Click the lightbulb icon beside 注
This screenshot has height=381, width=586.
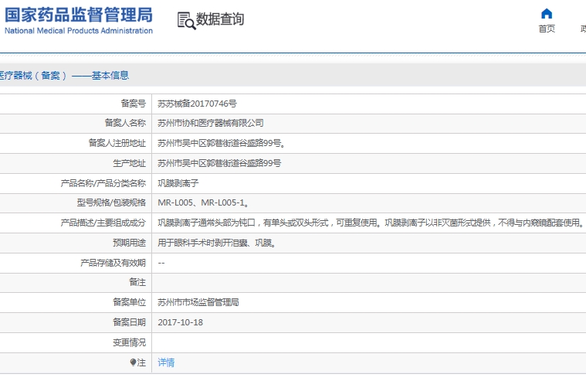[x=133, y=362]
